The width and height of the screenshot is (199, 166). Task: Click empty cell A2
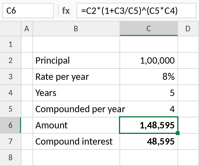[x=27, y=60]
